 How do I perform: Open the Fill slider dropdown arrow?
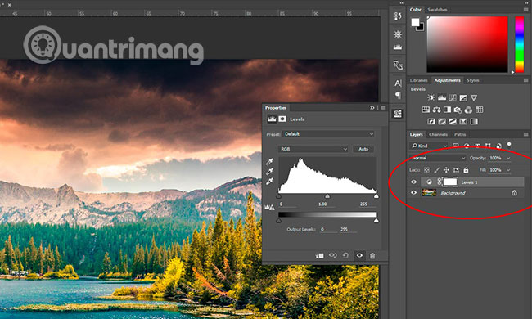(508, 170)
